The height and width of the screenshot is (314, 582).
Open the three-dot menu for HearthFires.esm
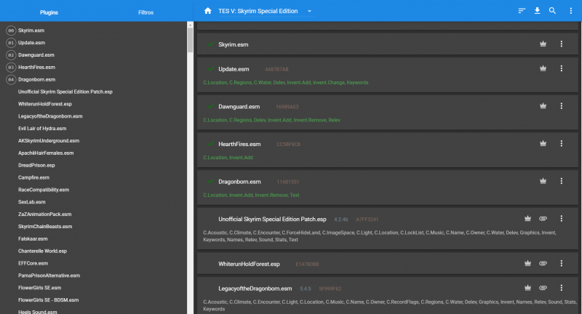[x=561, y=143]
